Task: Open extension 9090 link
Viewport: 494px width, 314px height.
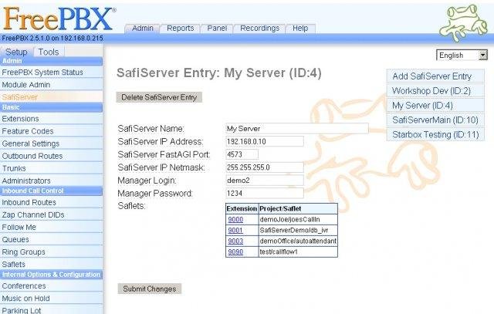Action: [x=235, y=252]
